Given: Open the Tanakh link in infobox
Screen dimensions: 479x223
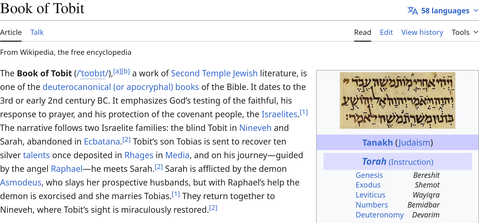Looking at the screenshot, I should tap(377, 142).
